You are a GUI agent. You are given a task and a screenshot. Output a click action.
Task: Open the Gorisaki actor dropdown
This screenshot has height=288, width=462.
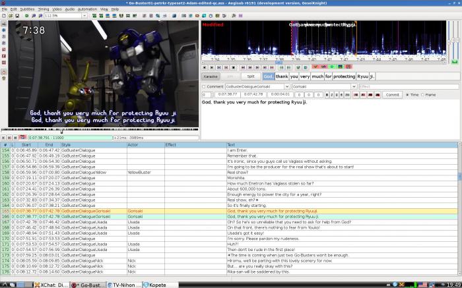coord(354,86)
